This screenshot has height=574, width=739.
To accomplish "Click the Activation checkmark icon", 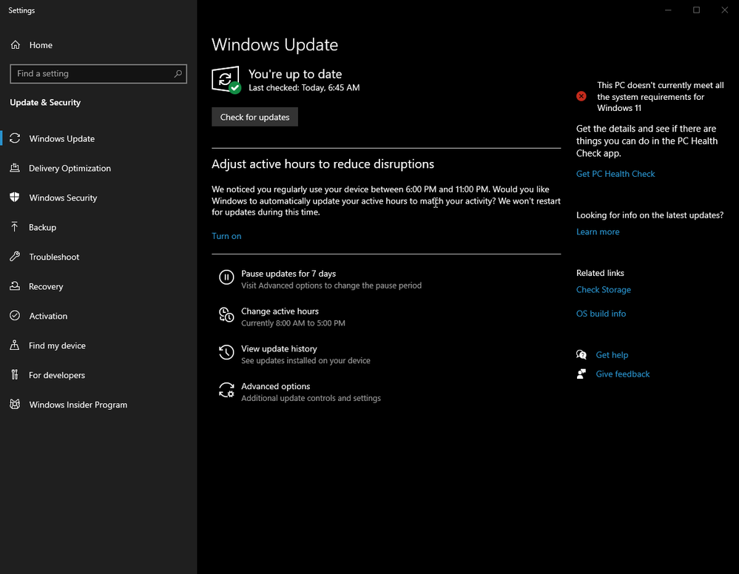I will tap(15, 315).
